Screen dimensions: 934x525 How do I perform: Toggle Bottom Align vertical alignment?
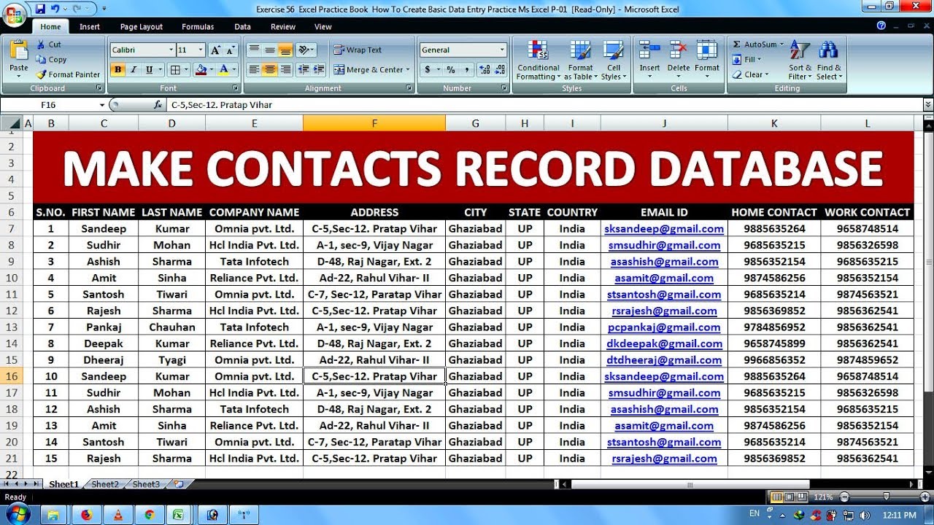285,50
